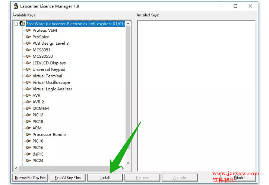The width and height of the screenshot is (269, 185).
Task: Click the key icon beside PIC16
Action: click(28, 148)
